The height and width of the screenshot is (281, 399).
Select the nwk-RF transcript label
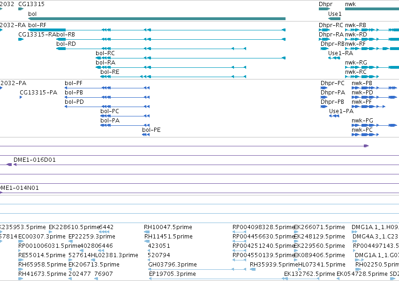tap(355, 44)
